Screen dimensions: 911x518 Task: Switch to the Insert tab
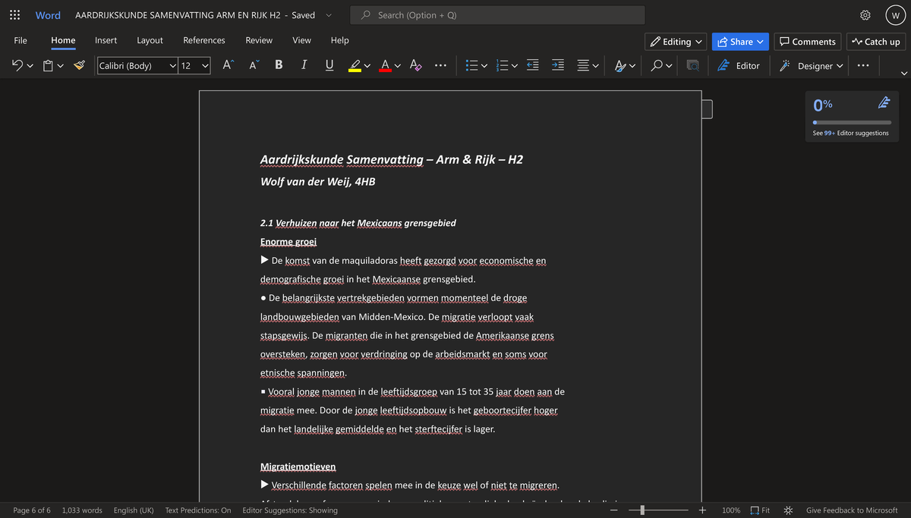[x=106, y=40]
